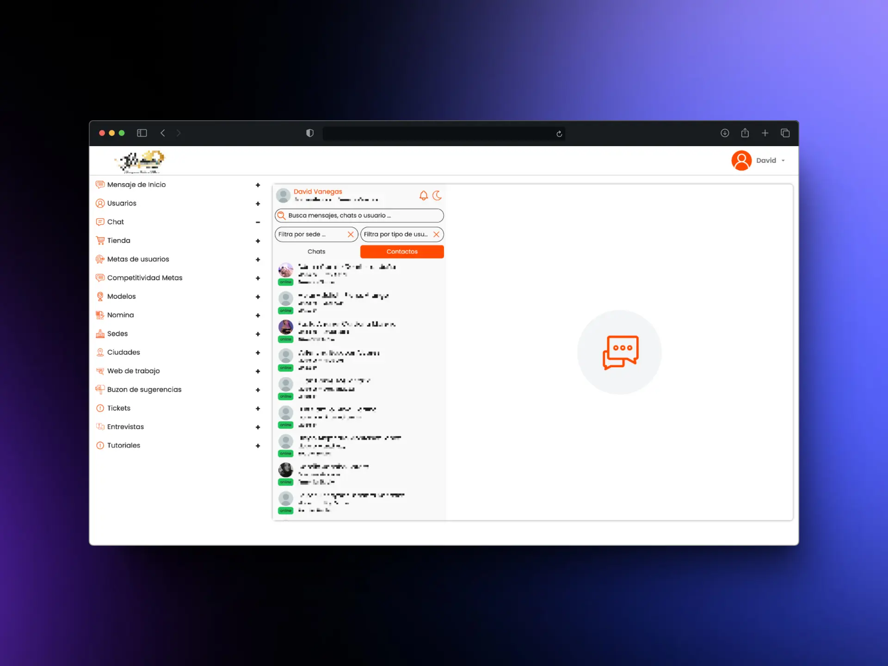This screenshot has width=888, height=666.
Task: Go back with browser back arrow
Action: click(163, 133)
